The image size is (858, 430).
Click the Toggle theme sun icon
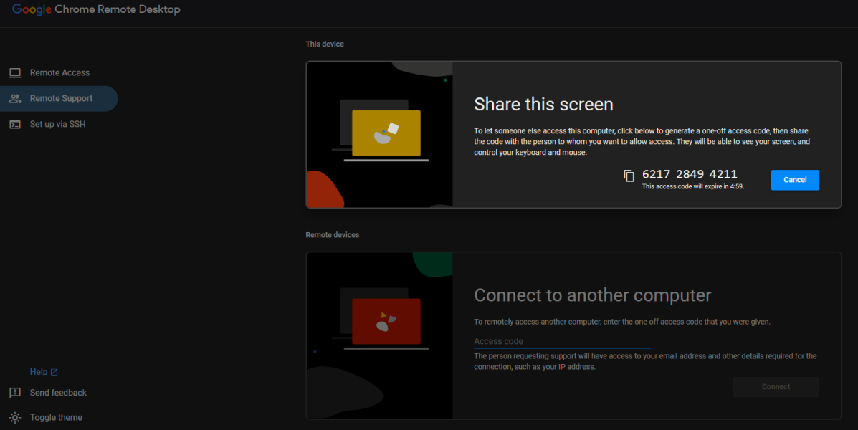tap(15, 416)
